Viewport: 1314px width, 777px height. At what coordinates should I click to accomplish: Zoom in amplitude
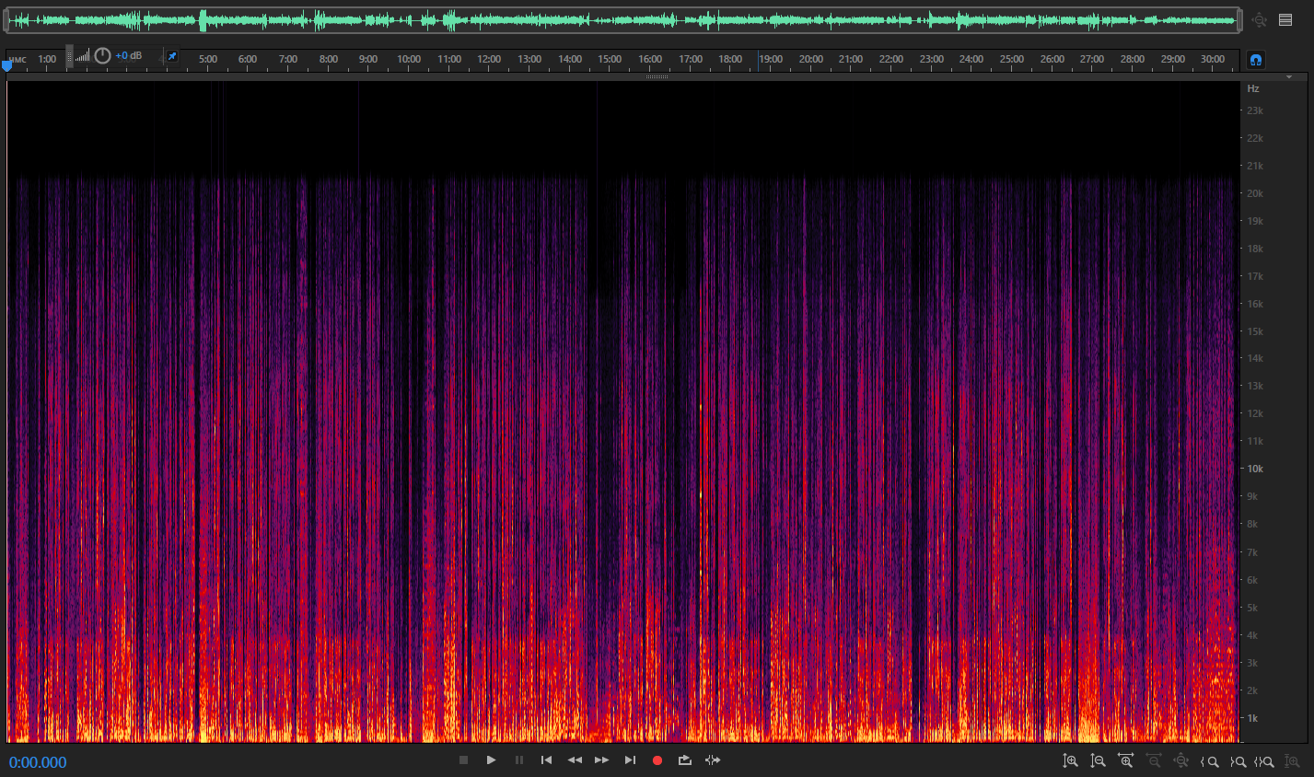(1070, 761)
